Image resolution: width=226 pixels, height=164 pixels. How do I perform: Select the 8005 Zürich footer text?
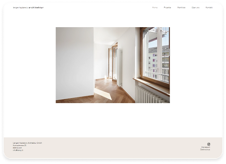(x=18, y=148)
